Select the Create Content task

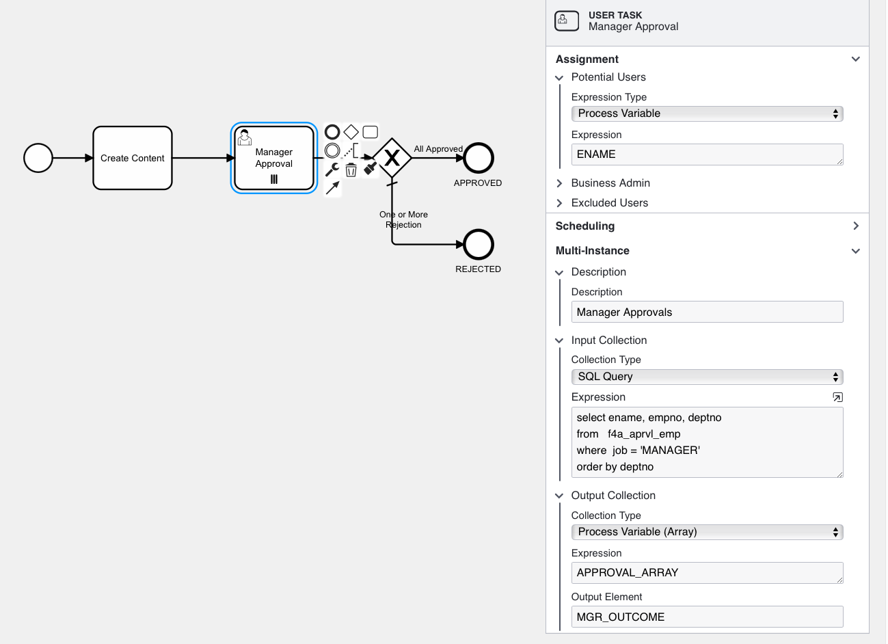click(133, 158)
